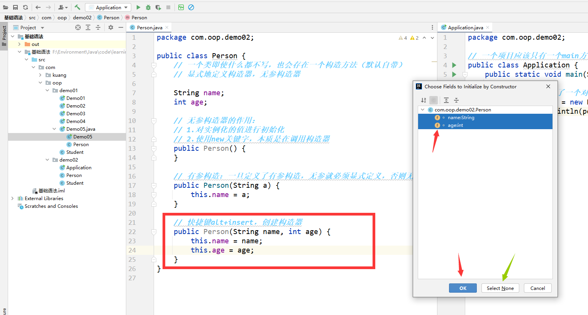Close the Application.java tab
The image size is (588, 315).
pyautogui.click(x=488, y=27)
